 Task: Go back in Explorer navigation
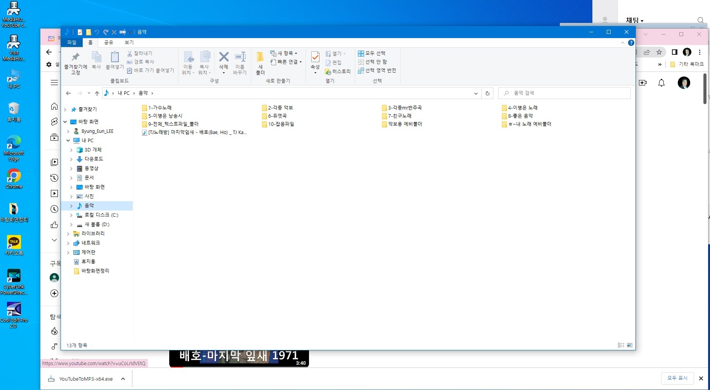[x=68, y=93]
